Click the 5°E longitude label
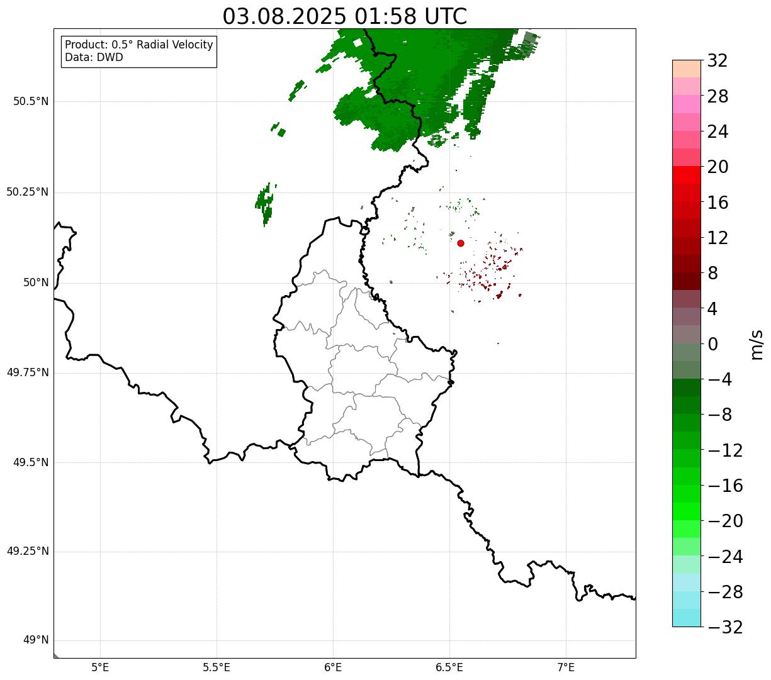This screenshot has width=771, height=680. click(x=100, y=667)
